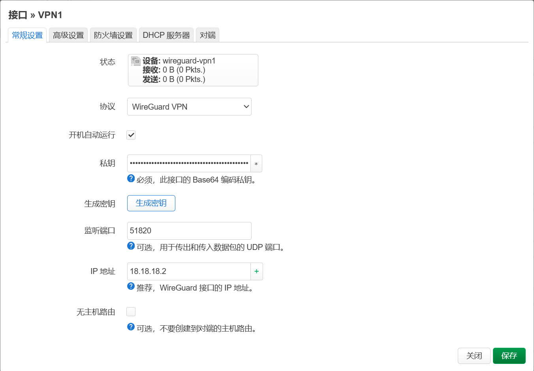
Task: Reveal the private key with the asterisk button
Action: point(256,164)
